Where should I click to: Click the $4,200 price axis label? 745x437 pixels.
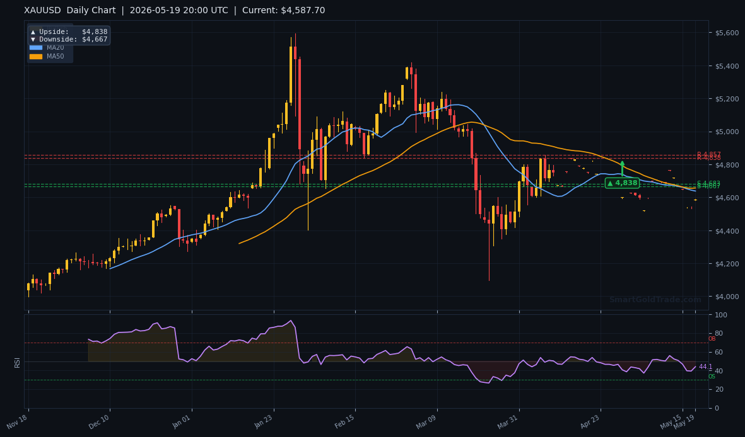coord(727,264)
